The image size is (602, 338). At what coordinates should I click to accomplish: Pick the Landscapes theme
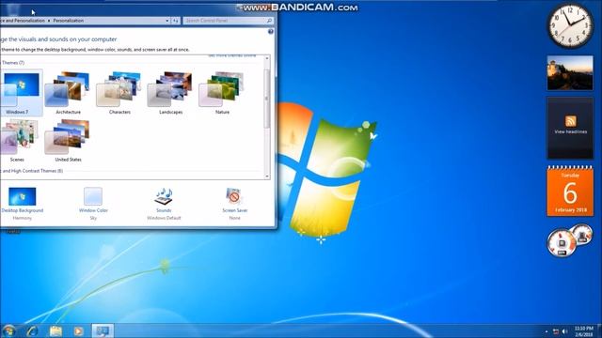(x=170, y=92)
